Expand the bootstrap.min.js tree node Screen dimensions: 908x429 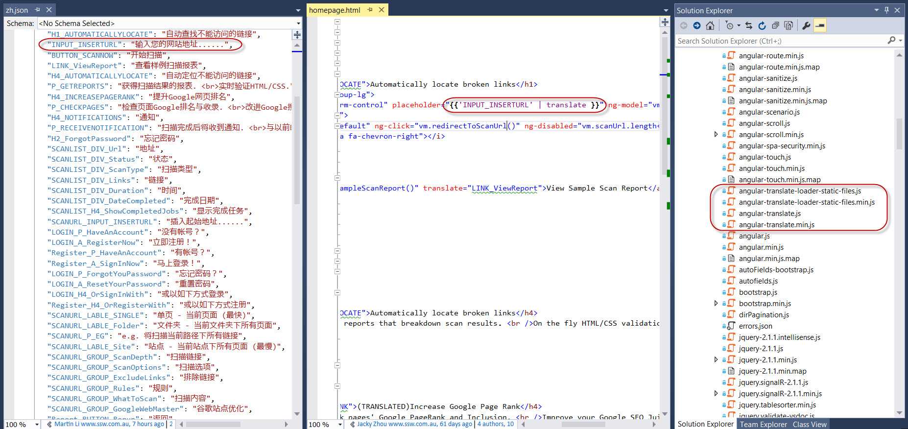pos(716,303)
